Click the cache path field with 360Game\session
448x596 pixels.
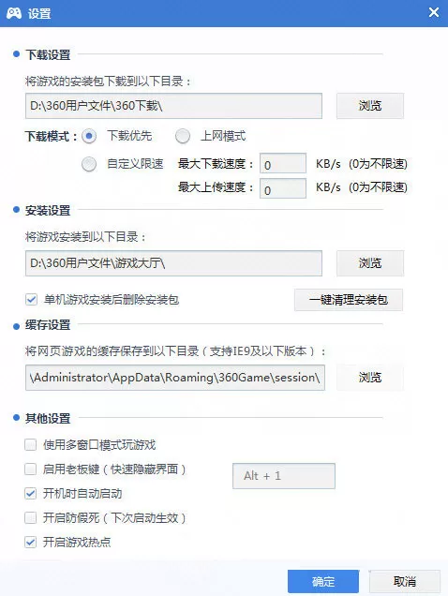pos(175,378)
